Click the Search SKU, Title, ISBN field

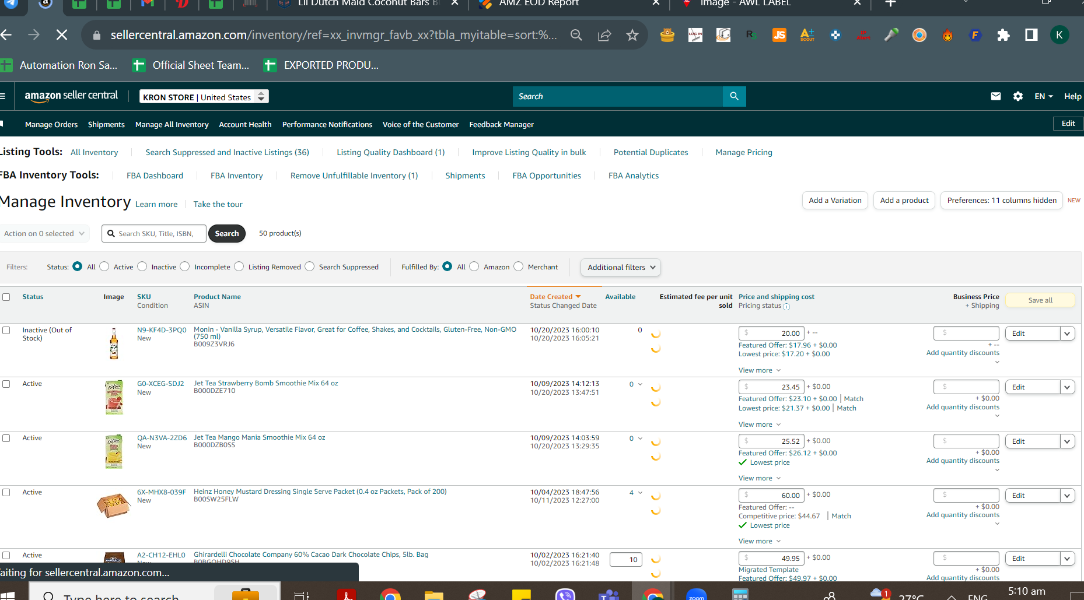154,233
